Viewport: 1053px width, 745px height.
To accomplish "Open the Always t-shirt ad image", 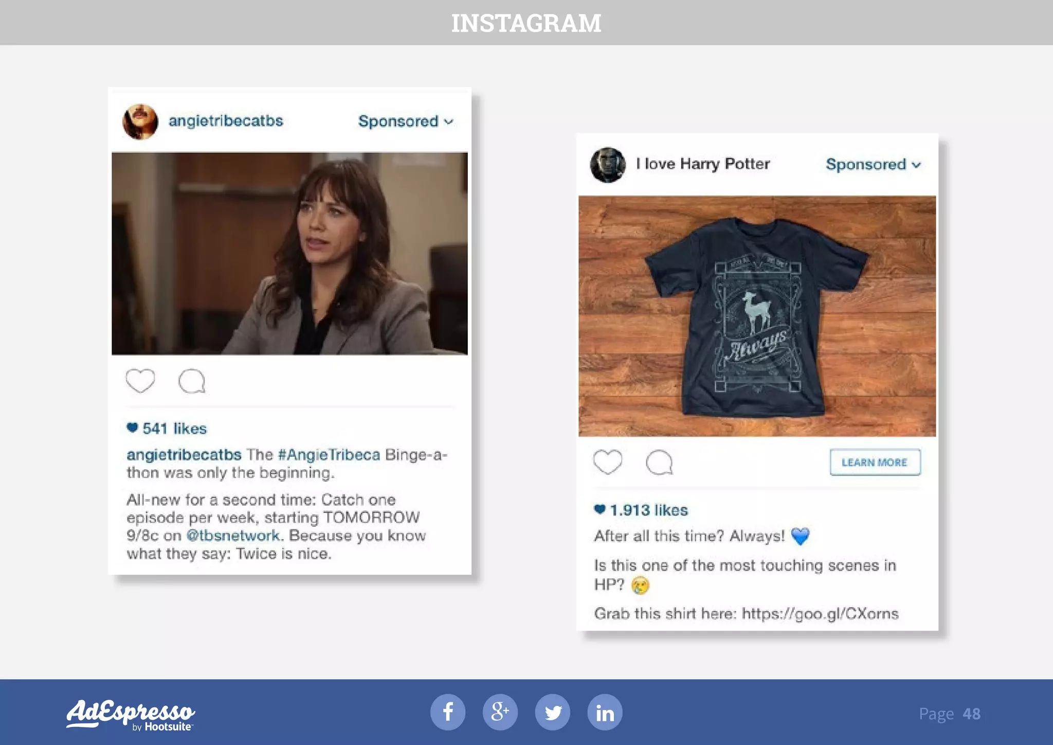I will [x=757, y=316].
